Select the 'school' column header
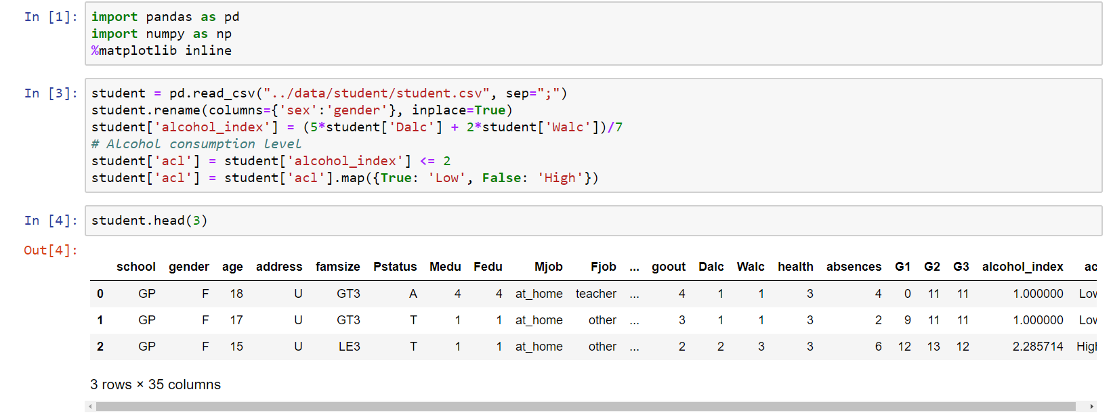 pyautogui.click(x=136, y=267)
